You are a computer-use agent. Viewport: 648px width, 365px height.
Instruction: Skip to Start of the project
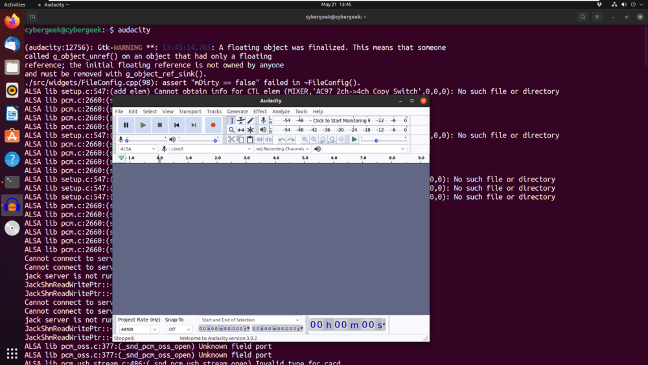point(176,125)
